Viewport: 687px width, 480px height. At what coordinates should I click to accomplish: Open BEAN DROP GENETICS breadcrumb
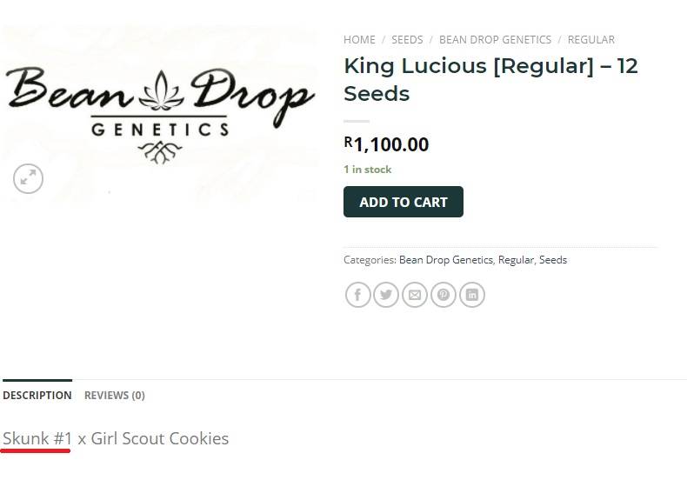coord(495,39)
